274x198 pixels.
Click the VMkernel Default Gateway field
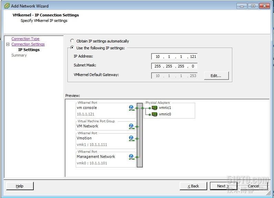pyautogui.click(x=175, y=76)
